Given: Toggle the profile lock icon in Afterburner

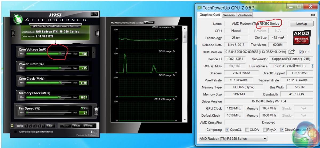Looking at the screenshot, I should point(13,126).
